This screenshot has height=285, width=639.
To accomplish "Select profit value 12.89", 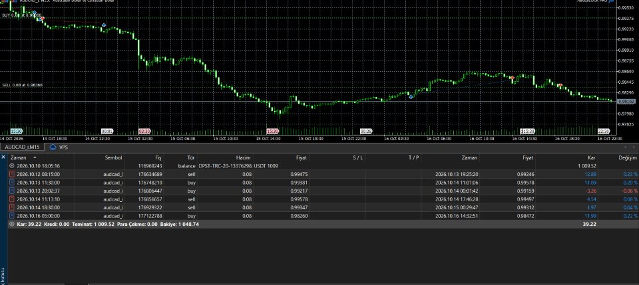I will point(591,174).
